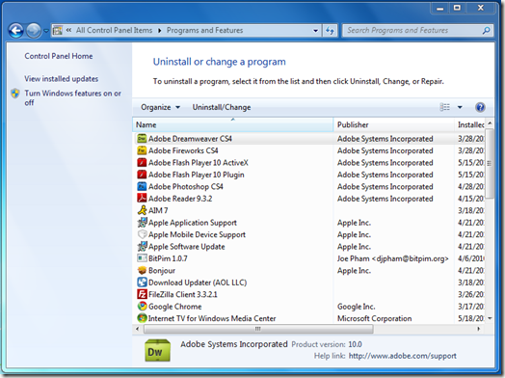Viewport: 505px width, 378px height.
Task: Click the Adobe Reader 9.3.2 icon
Action: click(x=142, y=199)
